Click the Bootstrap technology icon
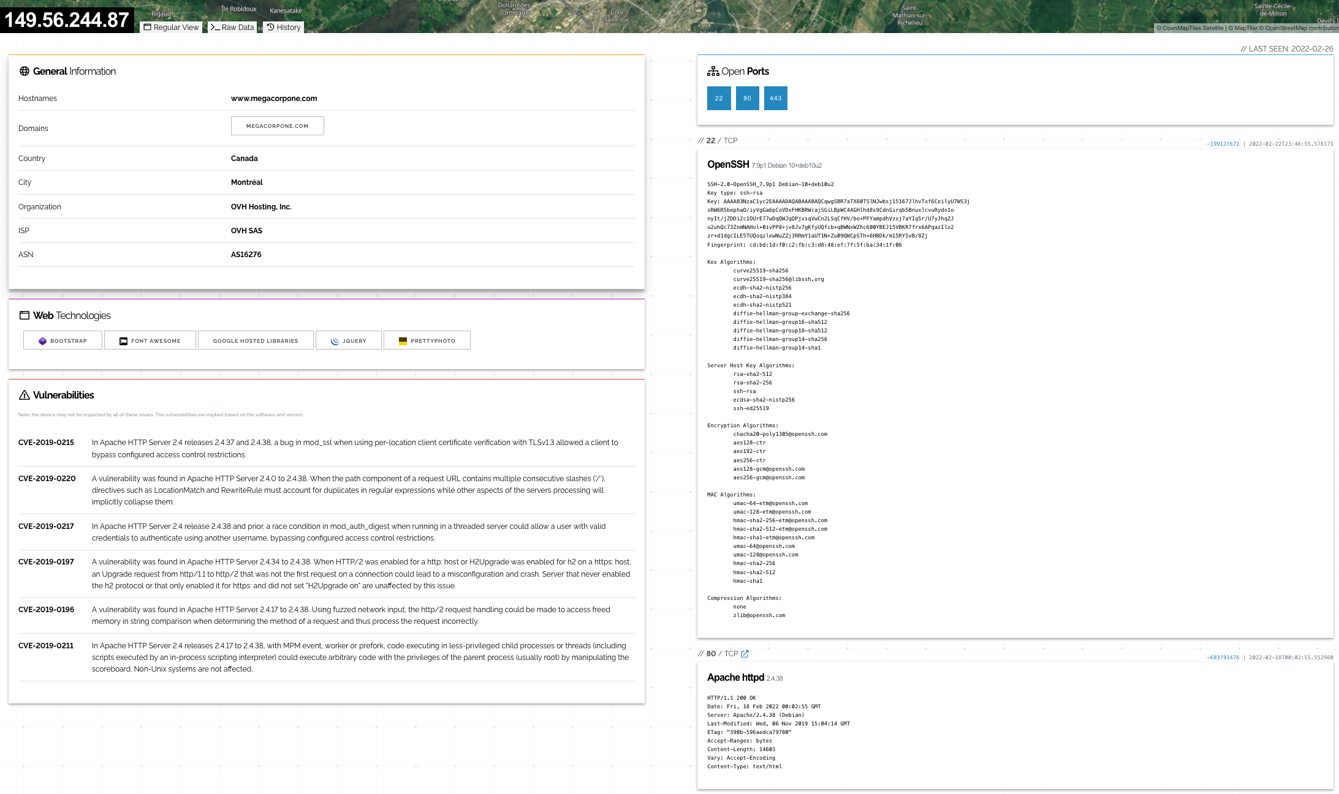Screen dimensions: 1339x794 42,341
